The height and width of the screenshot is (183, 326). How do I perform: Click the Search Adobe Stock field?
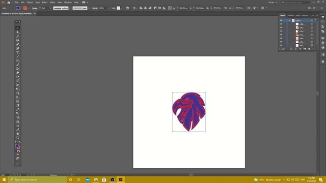pyautogui.click(x=295, y=3)
